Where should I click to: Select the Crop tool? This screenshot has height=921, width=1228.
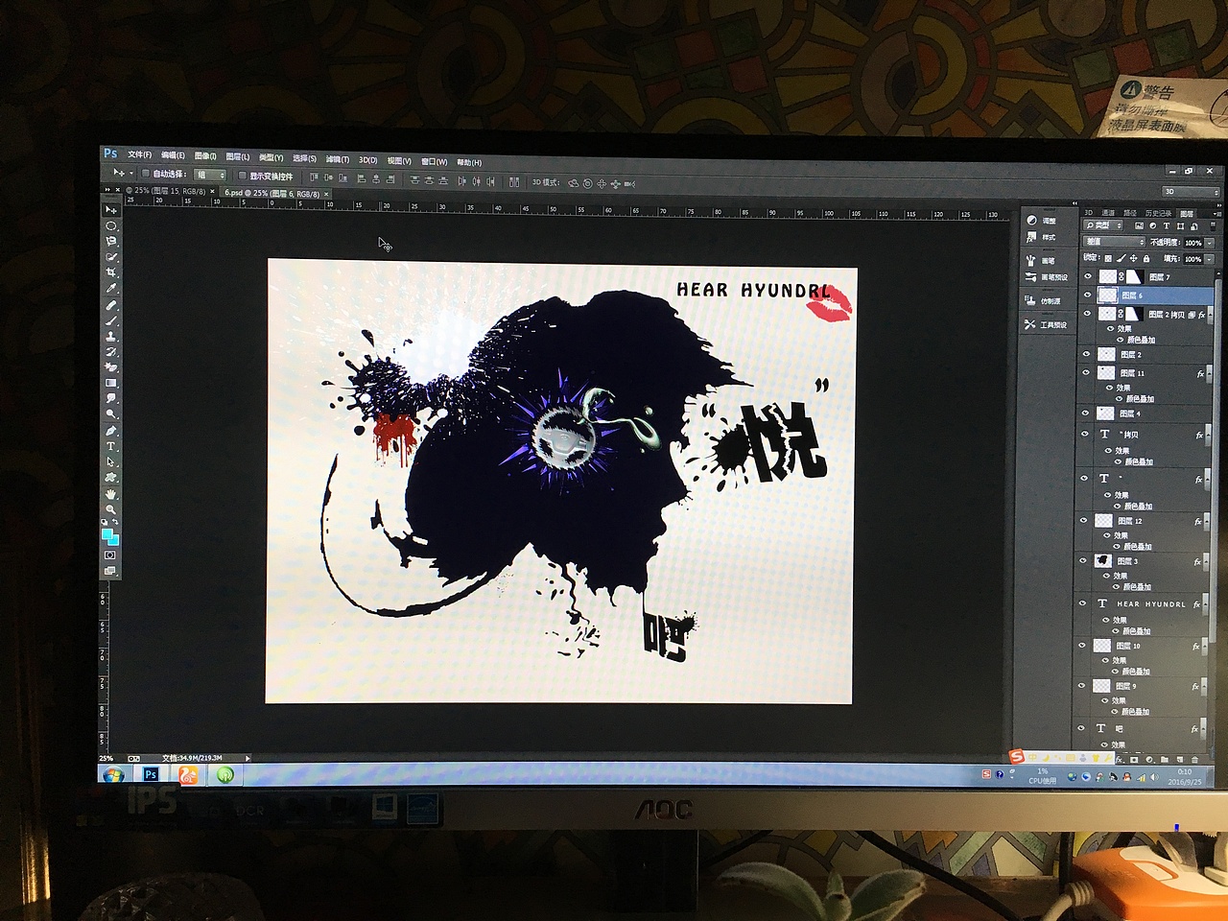(111, 272)
